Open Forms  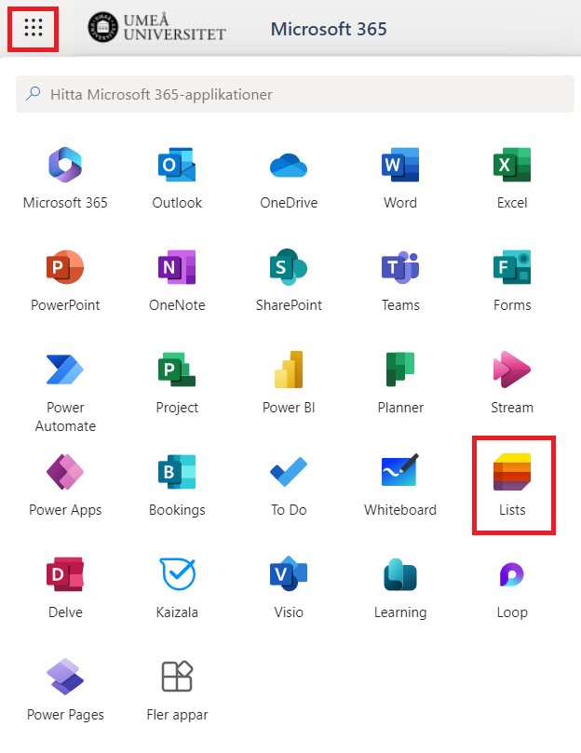pos(512,267)
